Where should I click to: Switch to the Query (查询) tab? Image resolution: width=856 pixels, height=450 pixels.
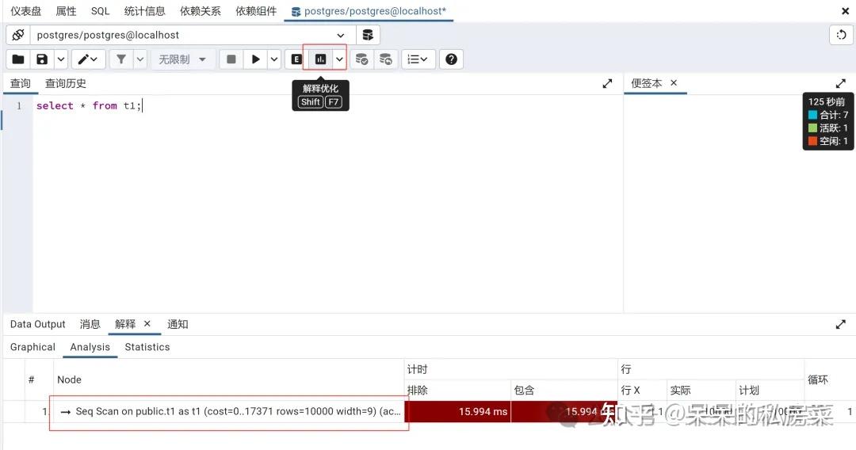[20, 83]
